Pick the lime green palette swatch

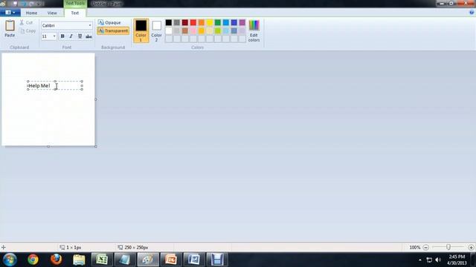(218, 30)
